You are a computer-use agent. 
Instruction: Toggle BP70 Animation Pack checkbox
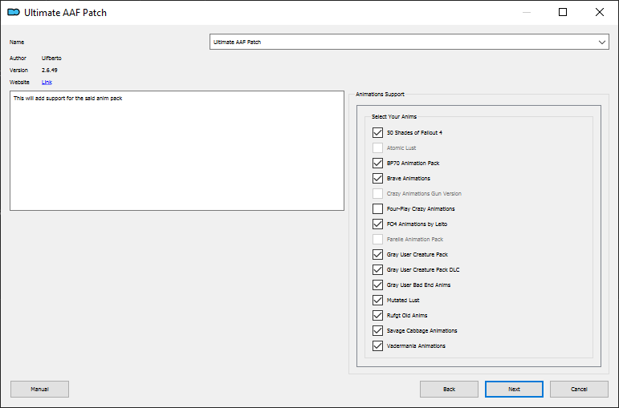pyautogui.click(x=377, y=163)
